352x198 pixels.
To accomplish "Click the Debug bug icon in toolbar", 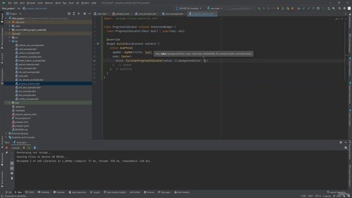I will tap(263, 8).
